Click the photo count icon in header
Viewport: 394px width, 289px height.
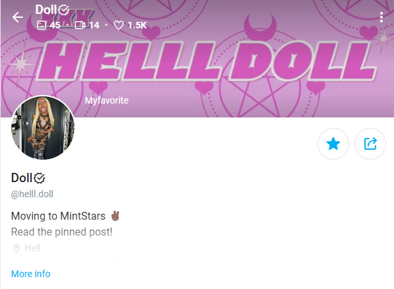[42, 25]
